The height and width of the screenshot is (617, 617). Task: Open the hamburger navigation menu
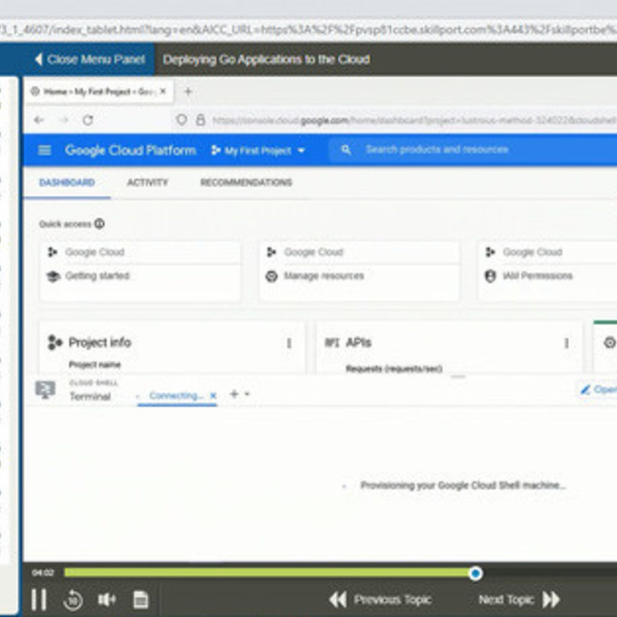pyautogui.click(x=45, y=150)
